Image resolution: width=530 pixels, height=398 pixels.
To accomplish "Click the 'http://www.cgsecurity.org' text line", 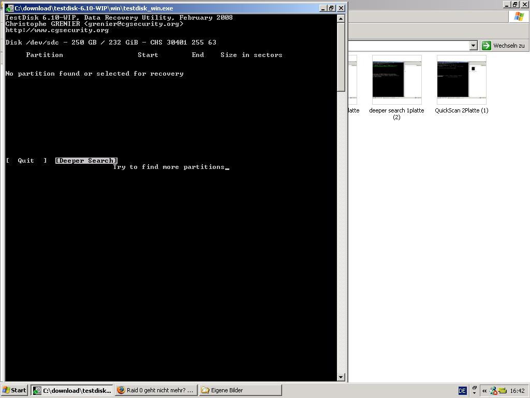I will (x=57, y=30).
